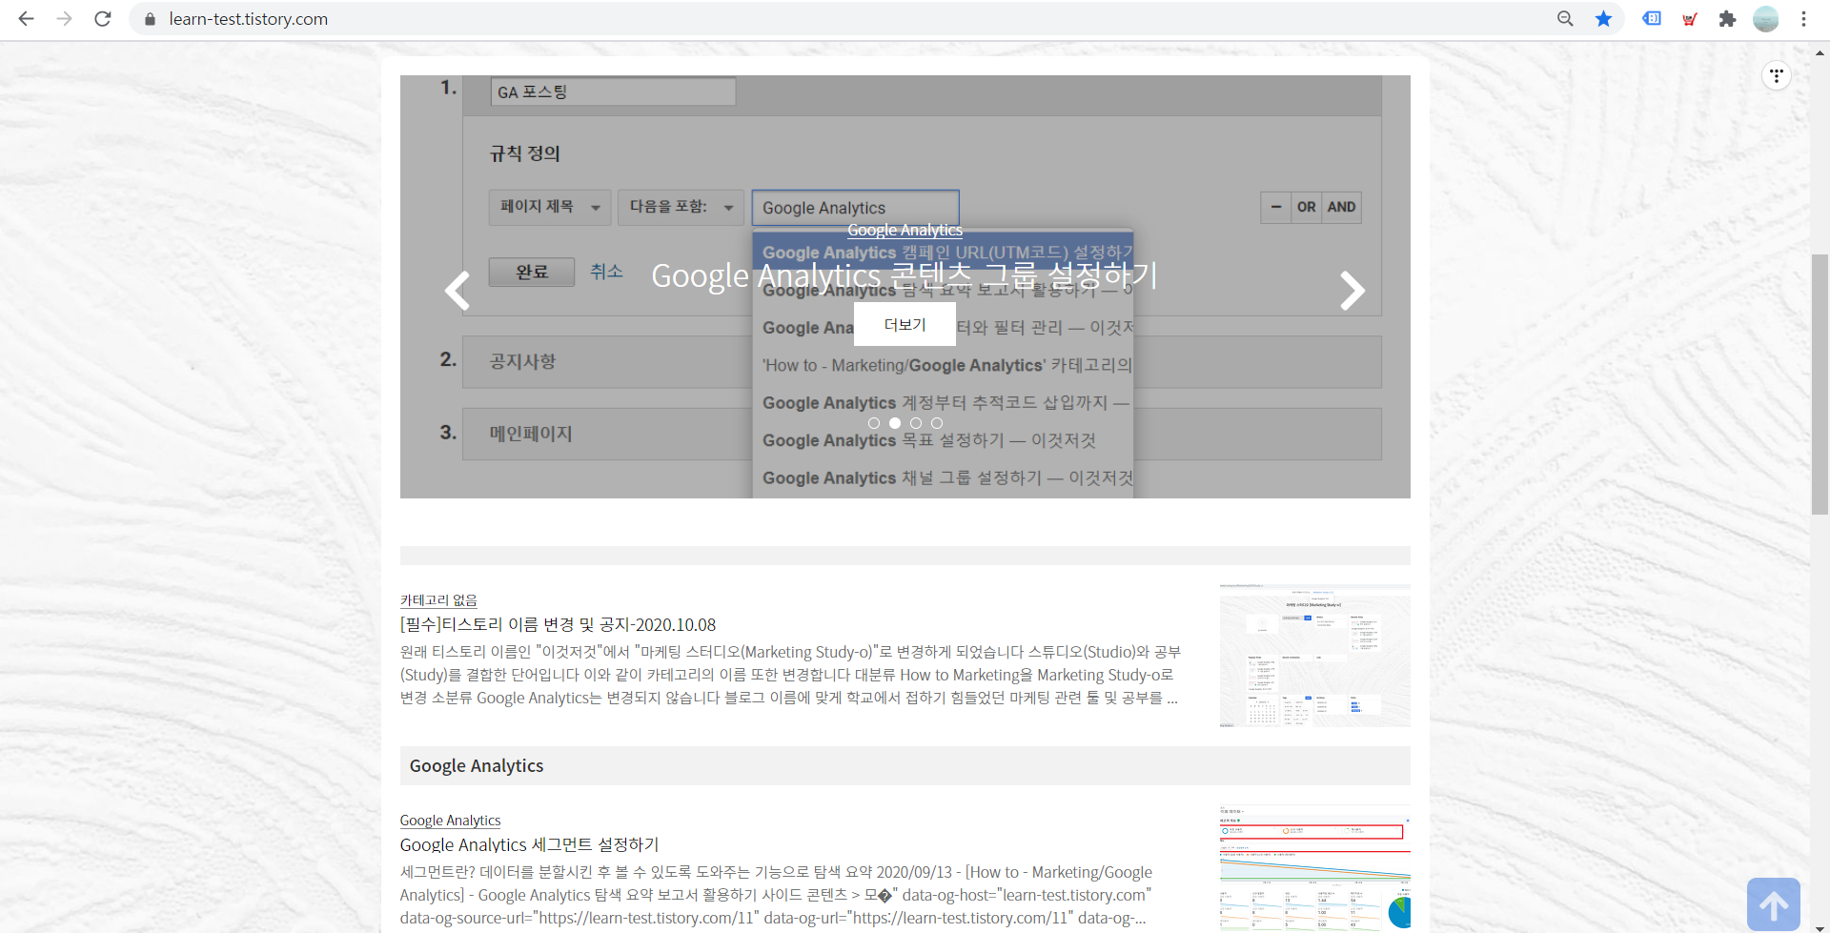1830x933 pixels.
Task: Reload the current page
Action: click(x=103, y=19)
